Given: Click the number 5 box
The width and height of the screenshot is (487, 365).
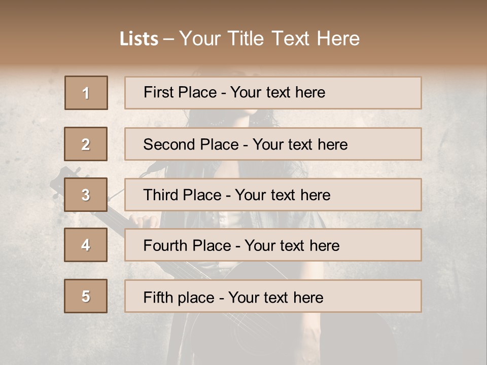Looking at the screenshot, I should tap(86, 296).
